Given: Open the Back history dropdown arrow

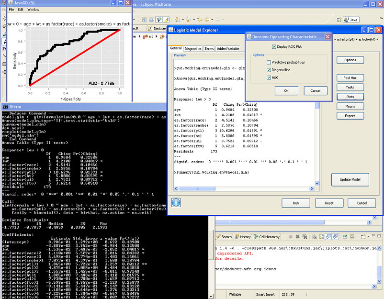Looking at the screenshot, I should [x=212, y=20].
